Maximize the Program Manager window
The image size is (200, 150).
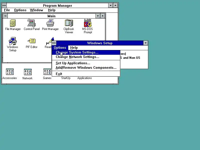tap(115, 5)
